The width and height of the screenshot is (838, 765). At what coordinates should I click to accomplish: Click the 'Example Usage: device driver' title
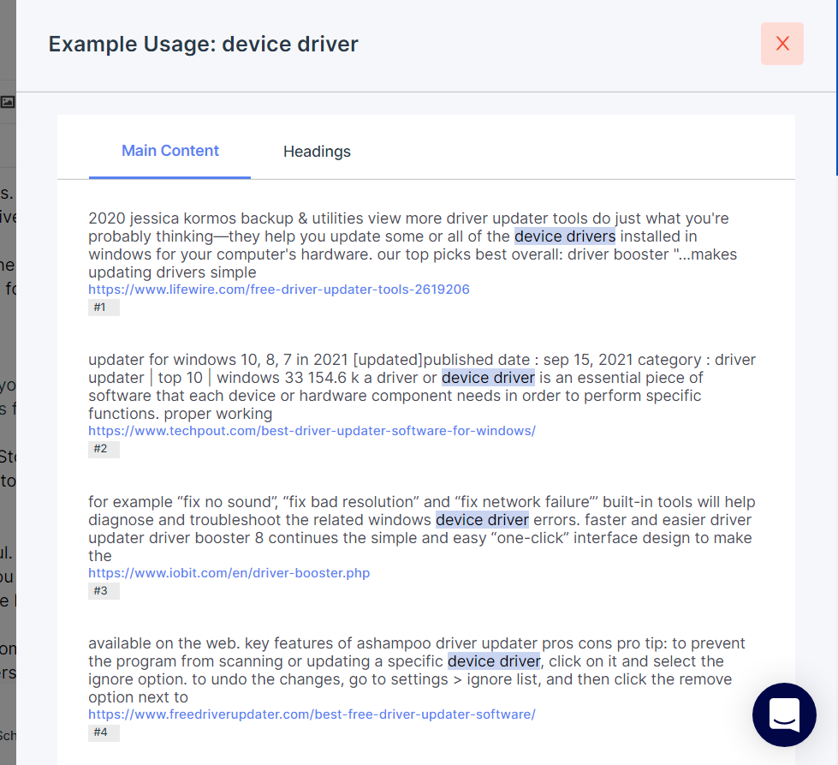click(x=203, y=44)
